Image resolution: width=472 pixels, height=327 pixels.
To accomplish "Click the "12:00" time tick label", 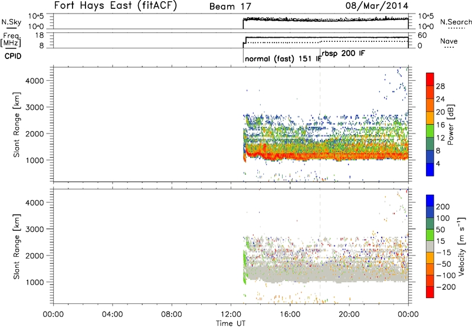I will tap(231, 315).
